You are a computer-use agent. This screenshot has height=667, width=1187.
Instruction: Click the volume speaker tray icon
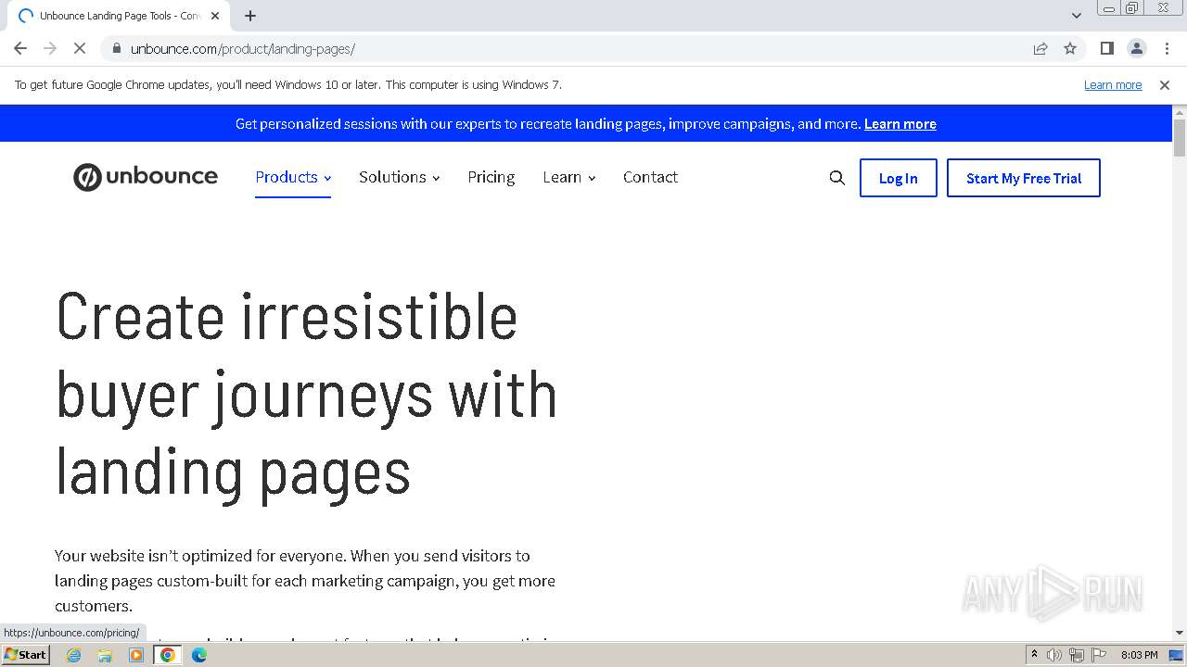[1054, 655]
